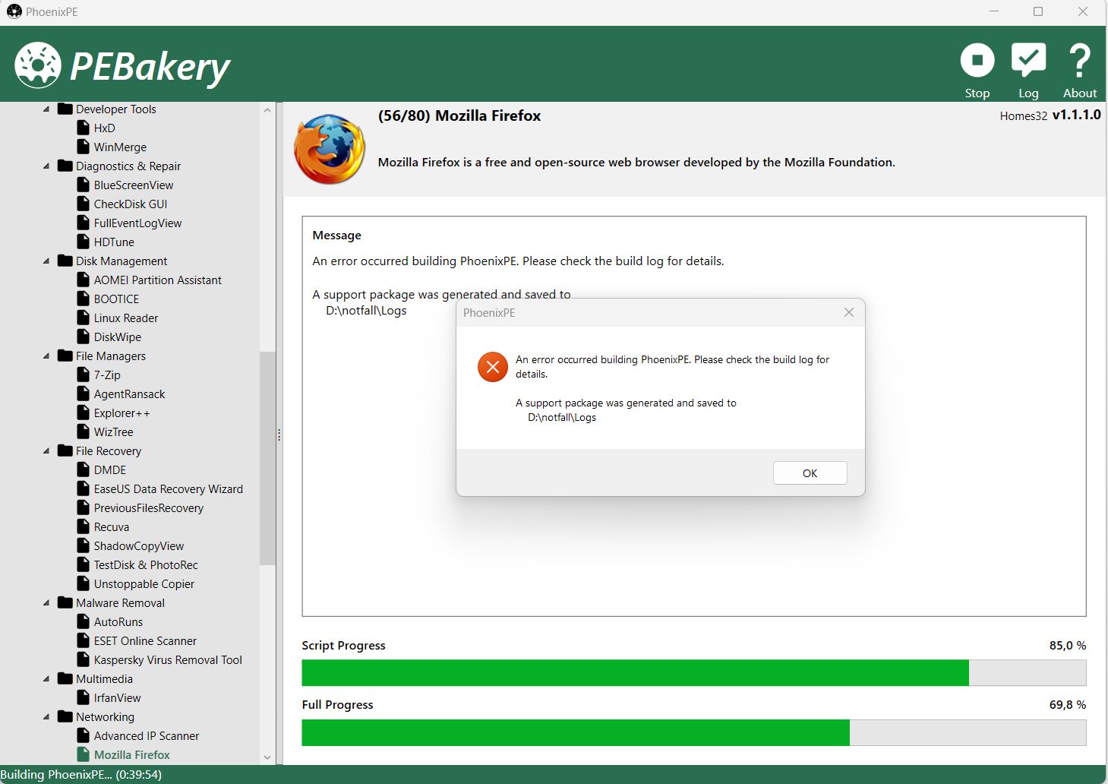Click the Stop build icon
The width and height of the screenshot is (1108, 784).
point(977,61)
